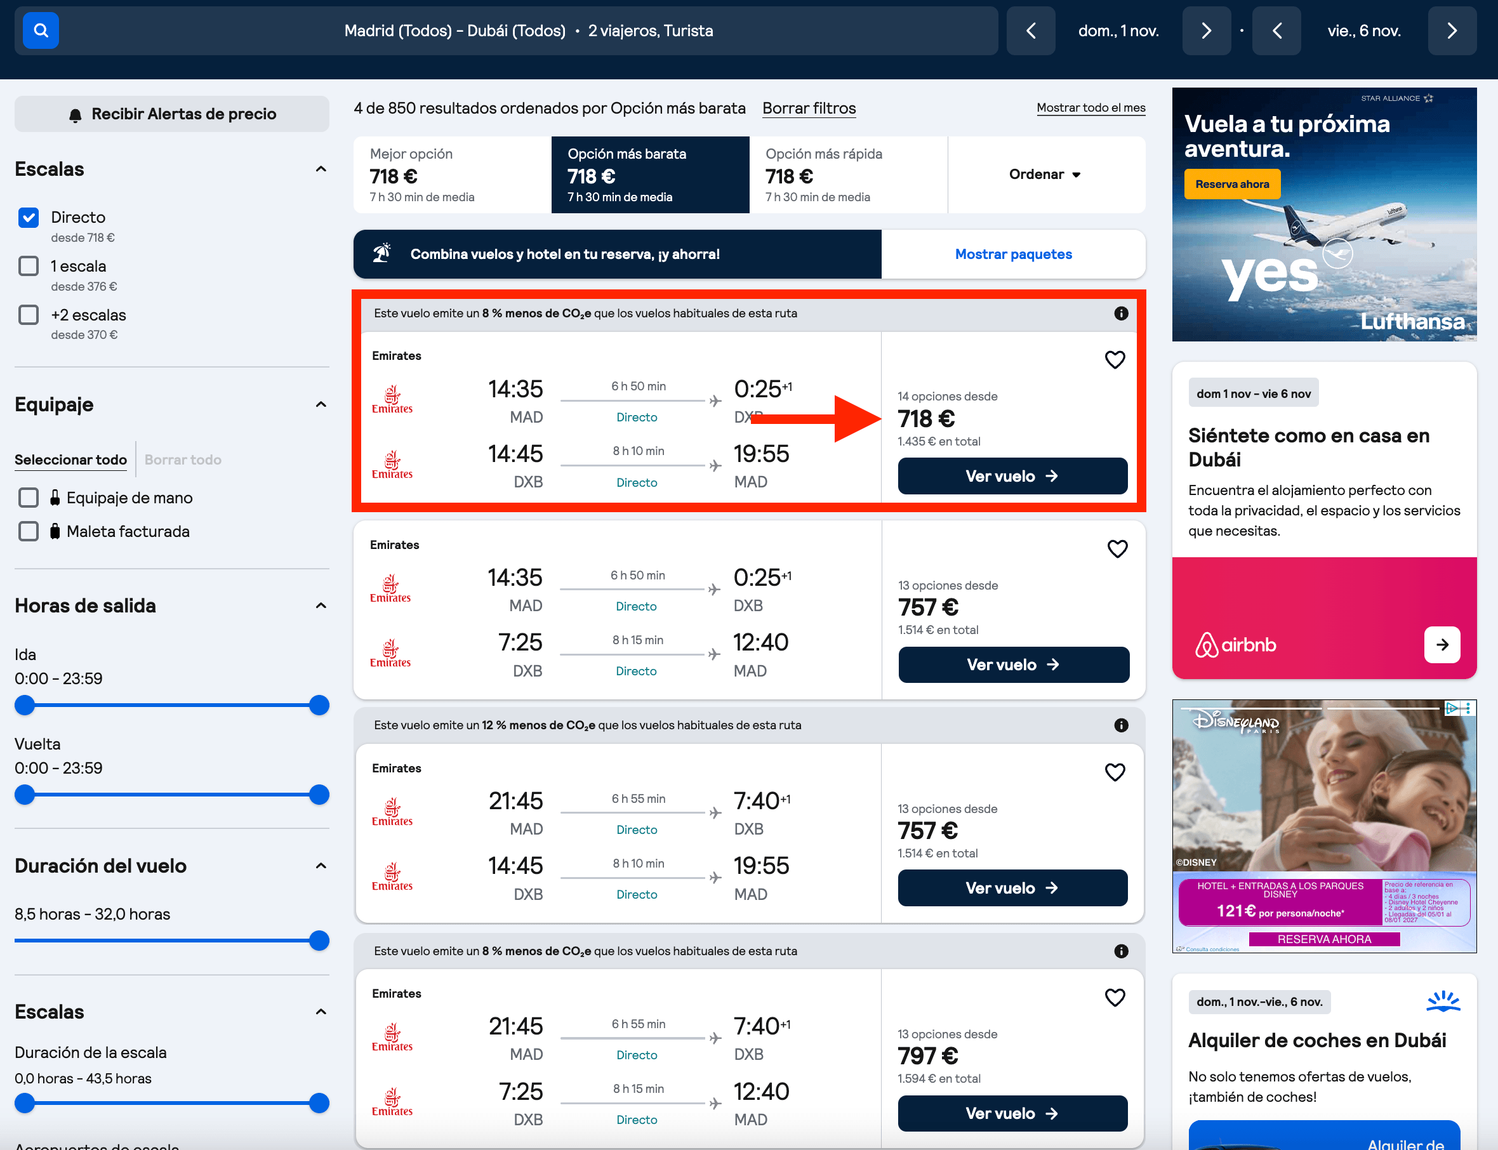1498x1150 pixels.
Task: Open CO₂ info icon above the 797 € flight
Action: (x=1121, y=951)
